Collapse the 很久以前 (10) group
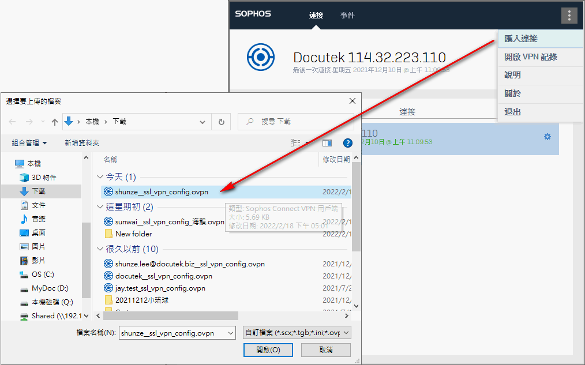The width and height of the screenshot is (585, 365). point(100,249)
